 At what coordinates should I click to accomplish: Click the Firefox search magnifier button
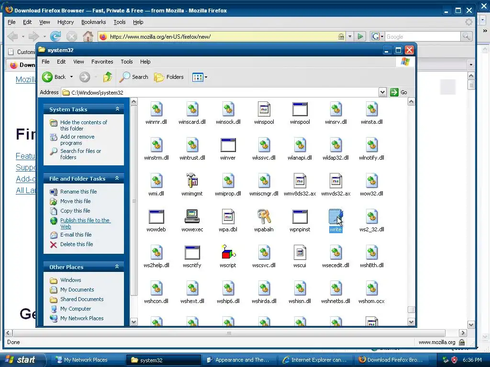point(466,36)
